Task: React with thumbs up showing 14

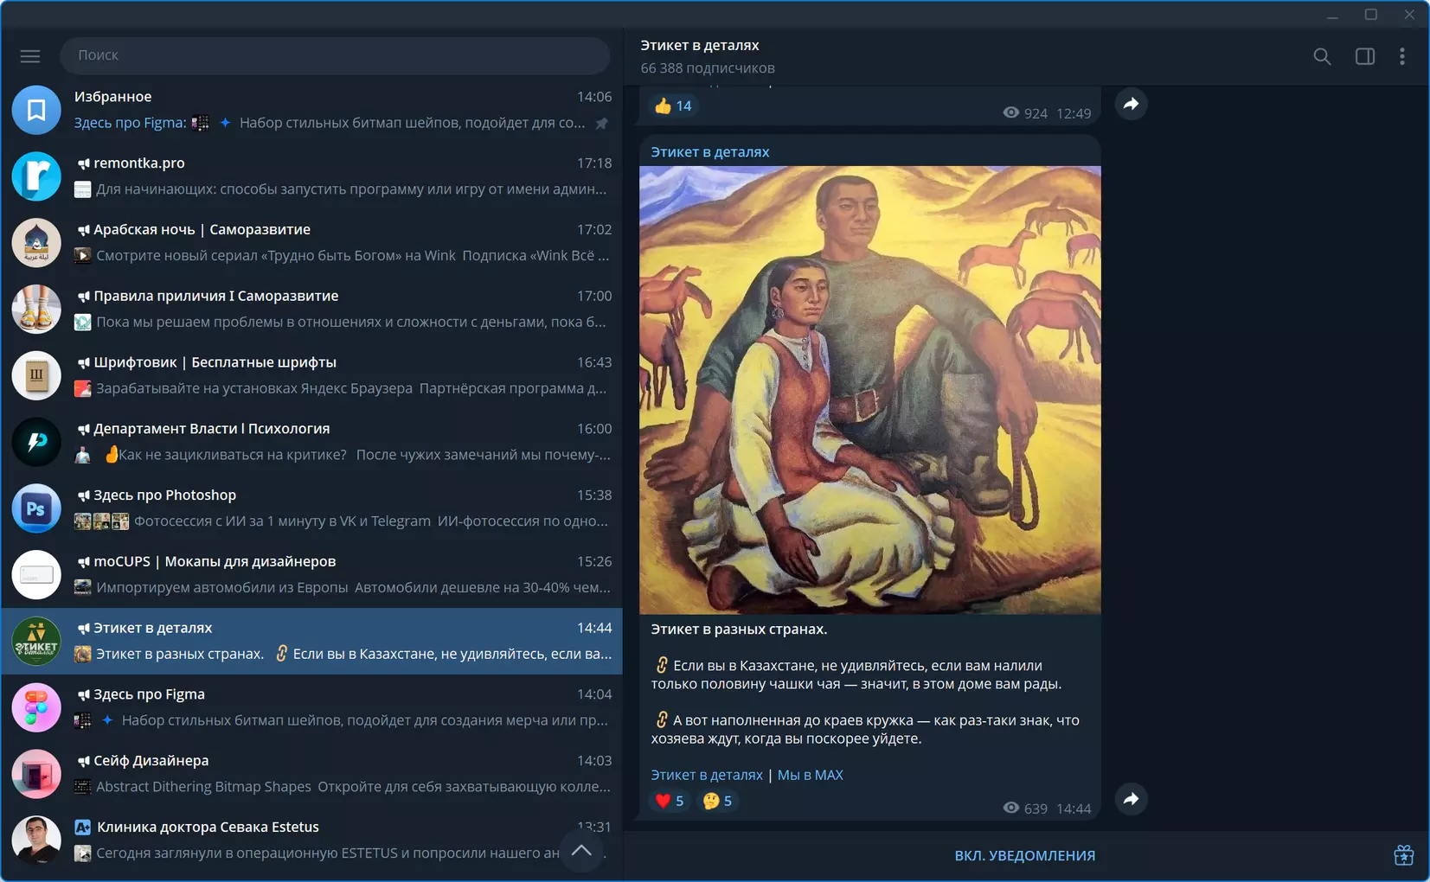Action: 673,105
